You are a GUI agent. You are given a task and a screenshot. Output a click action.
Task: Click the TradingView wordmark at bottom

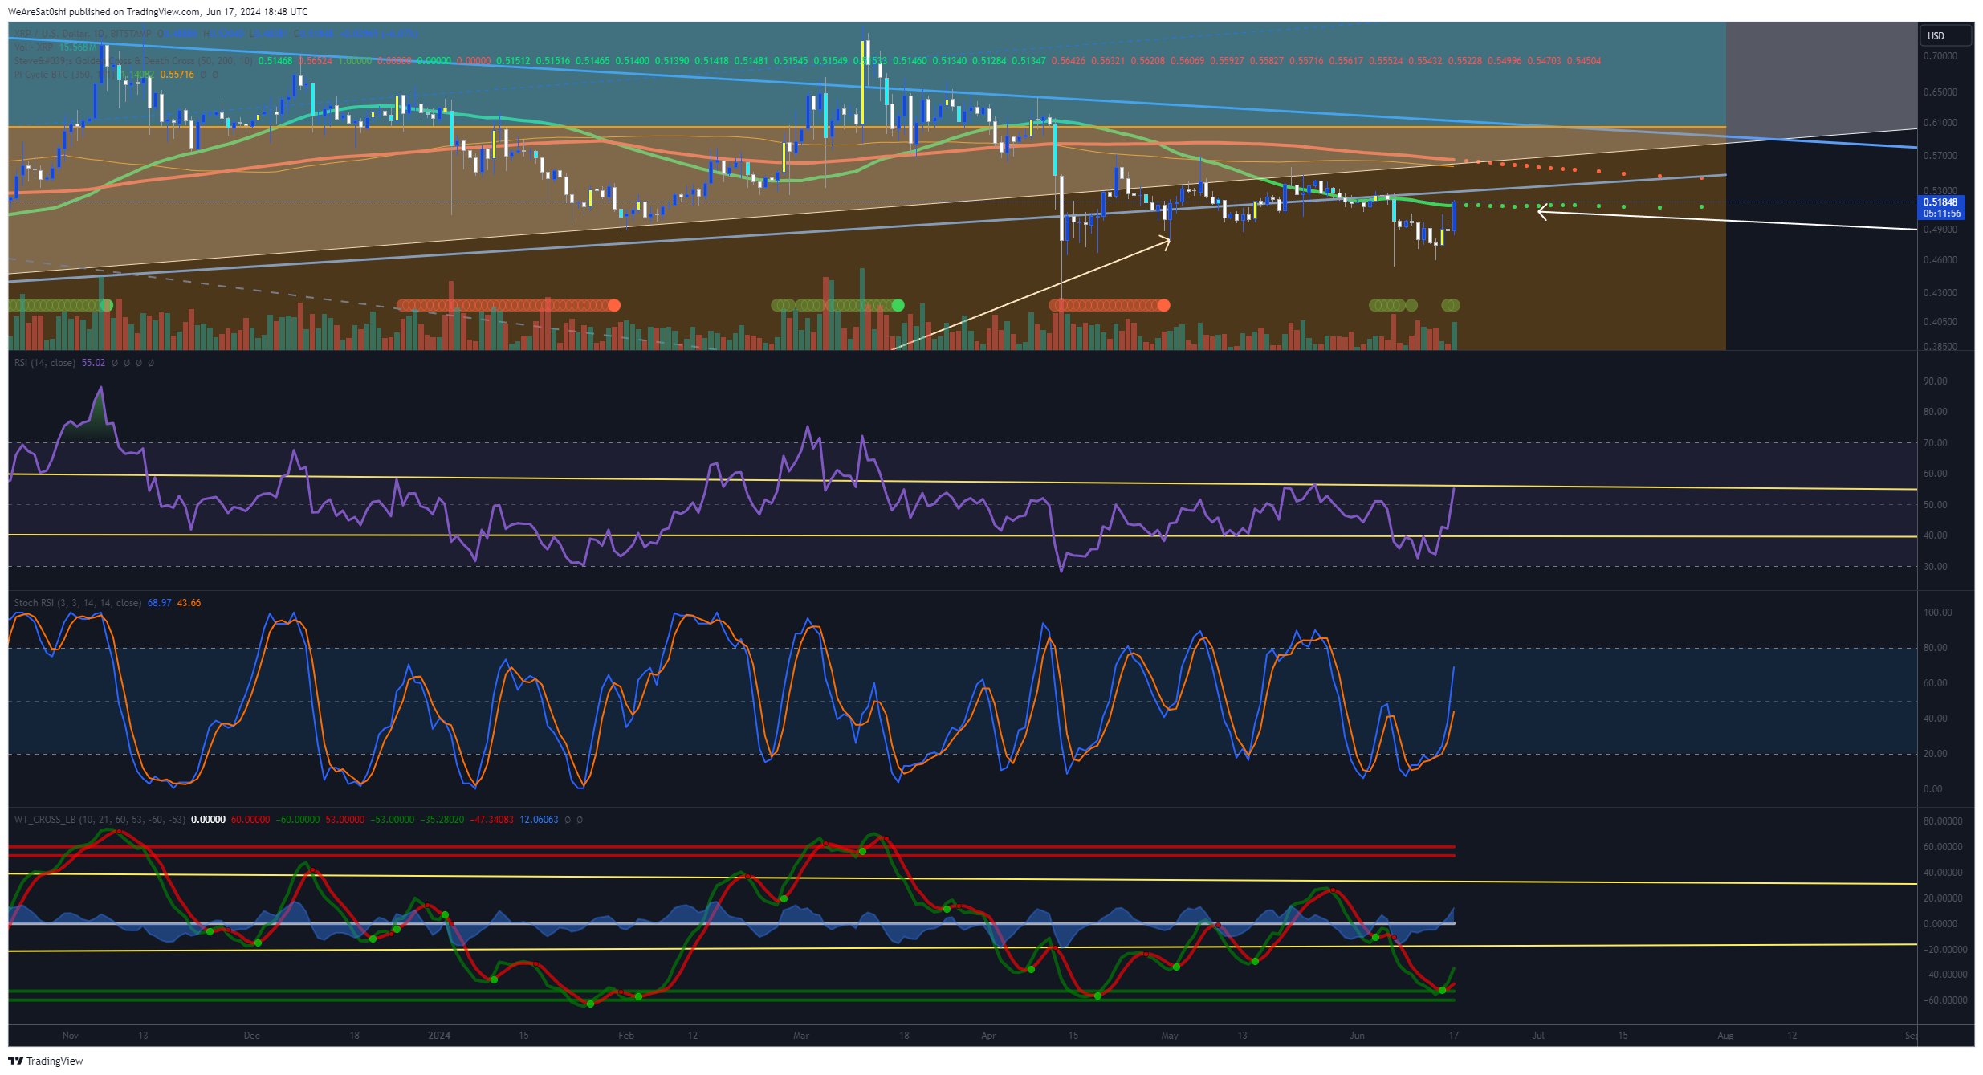coord(55,1061)
